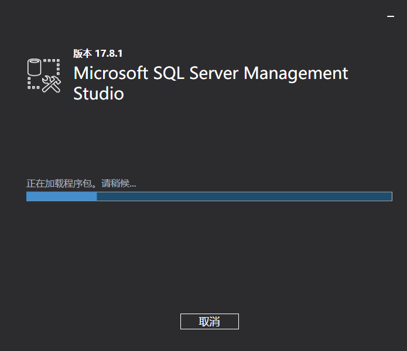Click the far right end of progress bar
The height and width of the screenshot is (351, 407).
(389, 197)
